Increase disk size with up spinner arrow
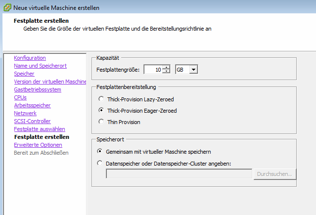Viewport: 316px width, 215px height. (166, 68)
